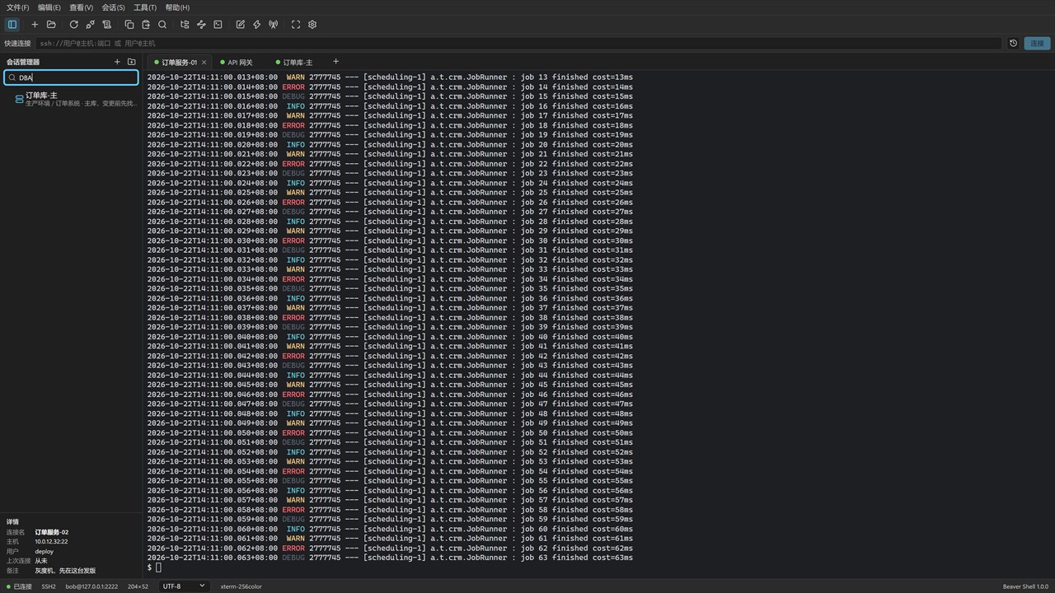Select the 订单库-主 session in the list

[x=71, y=99]
